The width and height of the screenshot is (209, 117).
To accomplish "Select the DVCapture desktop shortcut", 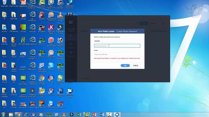I will click(x=42, y=28).
